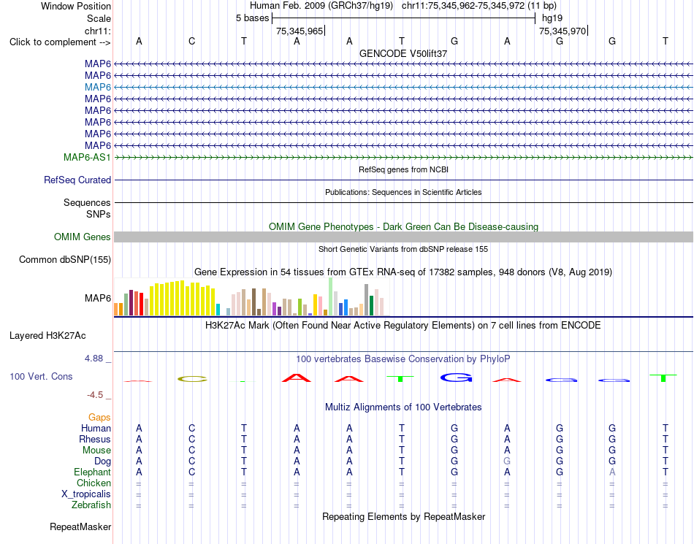
Task: Open '100 vertebrates Basewise Conservation by PhyloP' title
Action: 403,359
